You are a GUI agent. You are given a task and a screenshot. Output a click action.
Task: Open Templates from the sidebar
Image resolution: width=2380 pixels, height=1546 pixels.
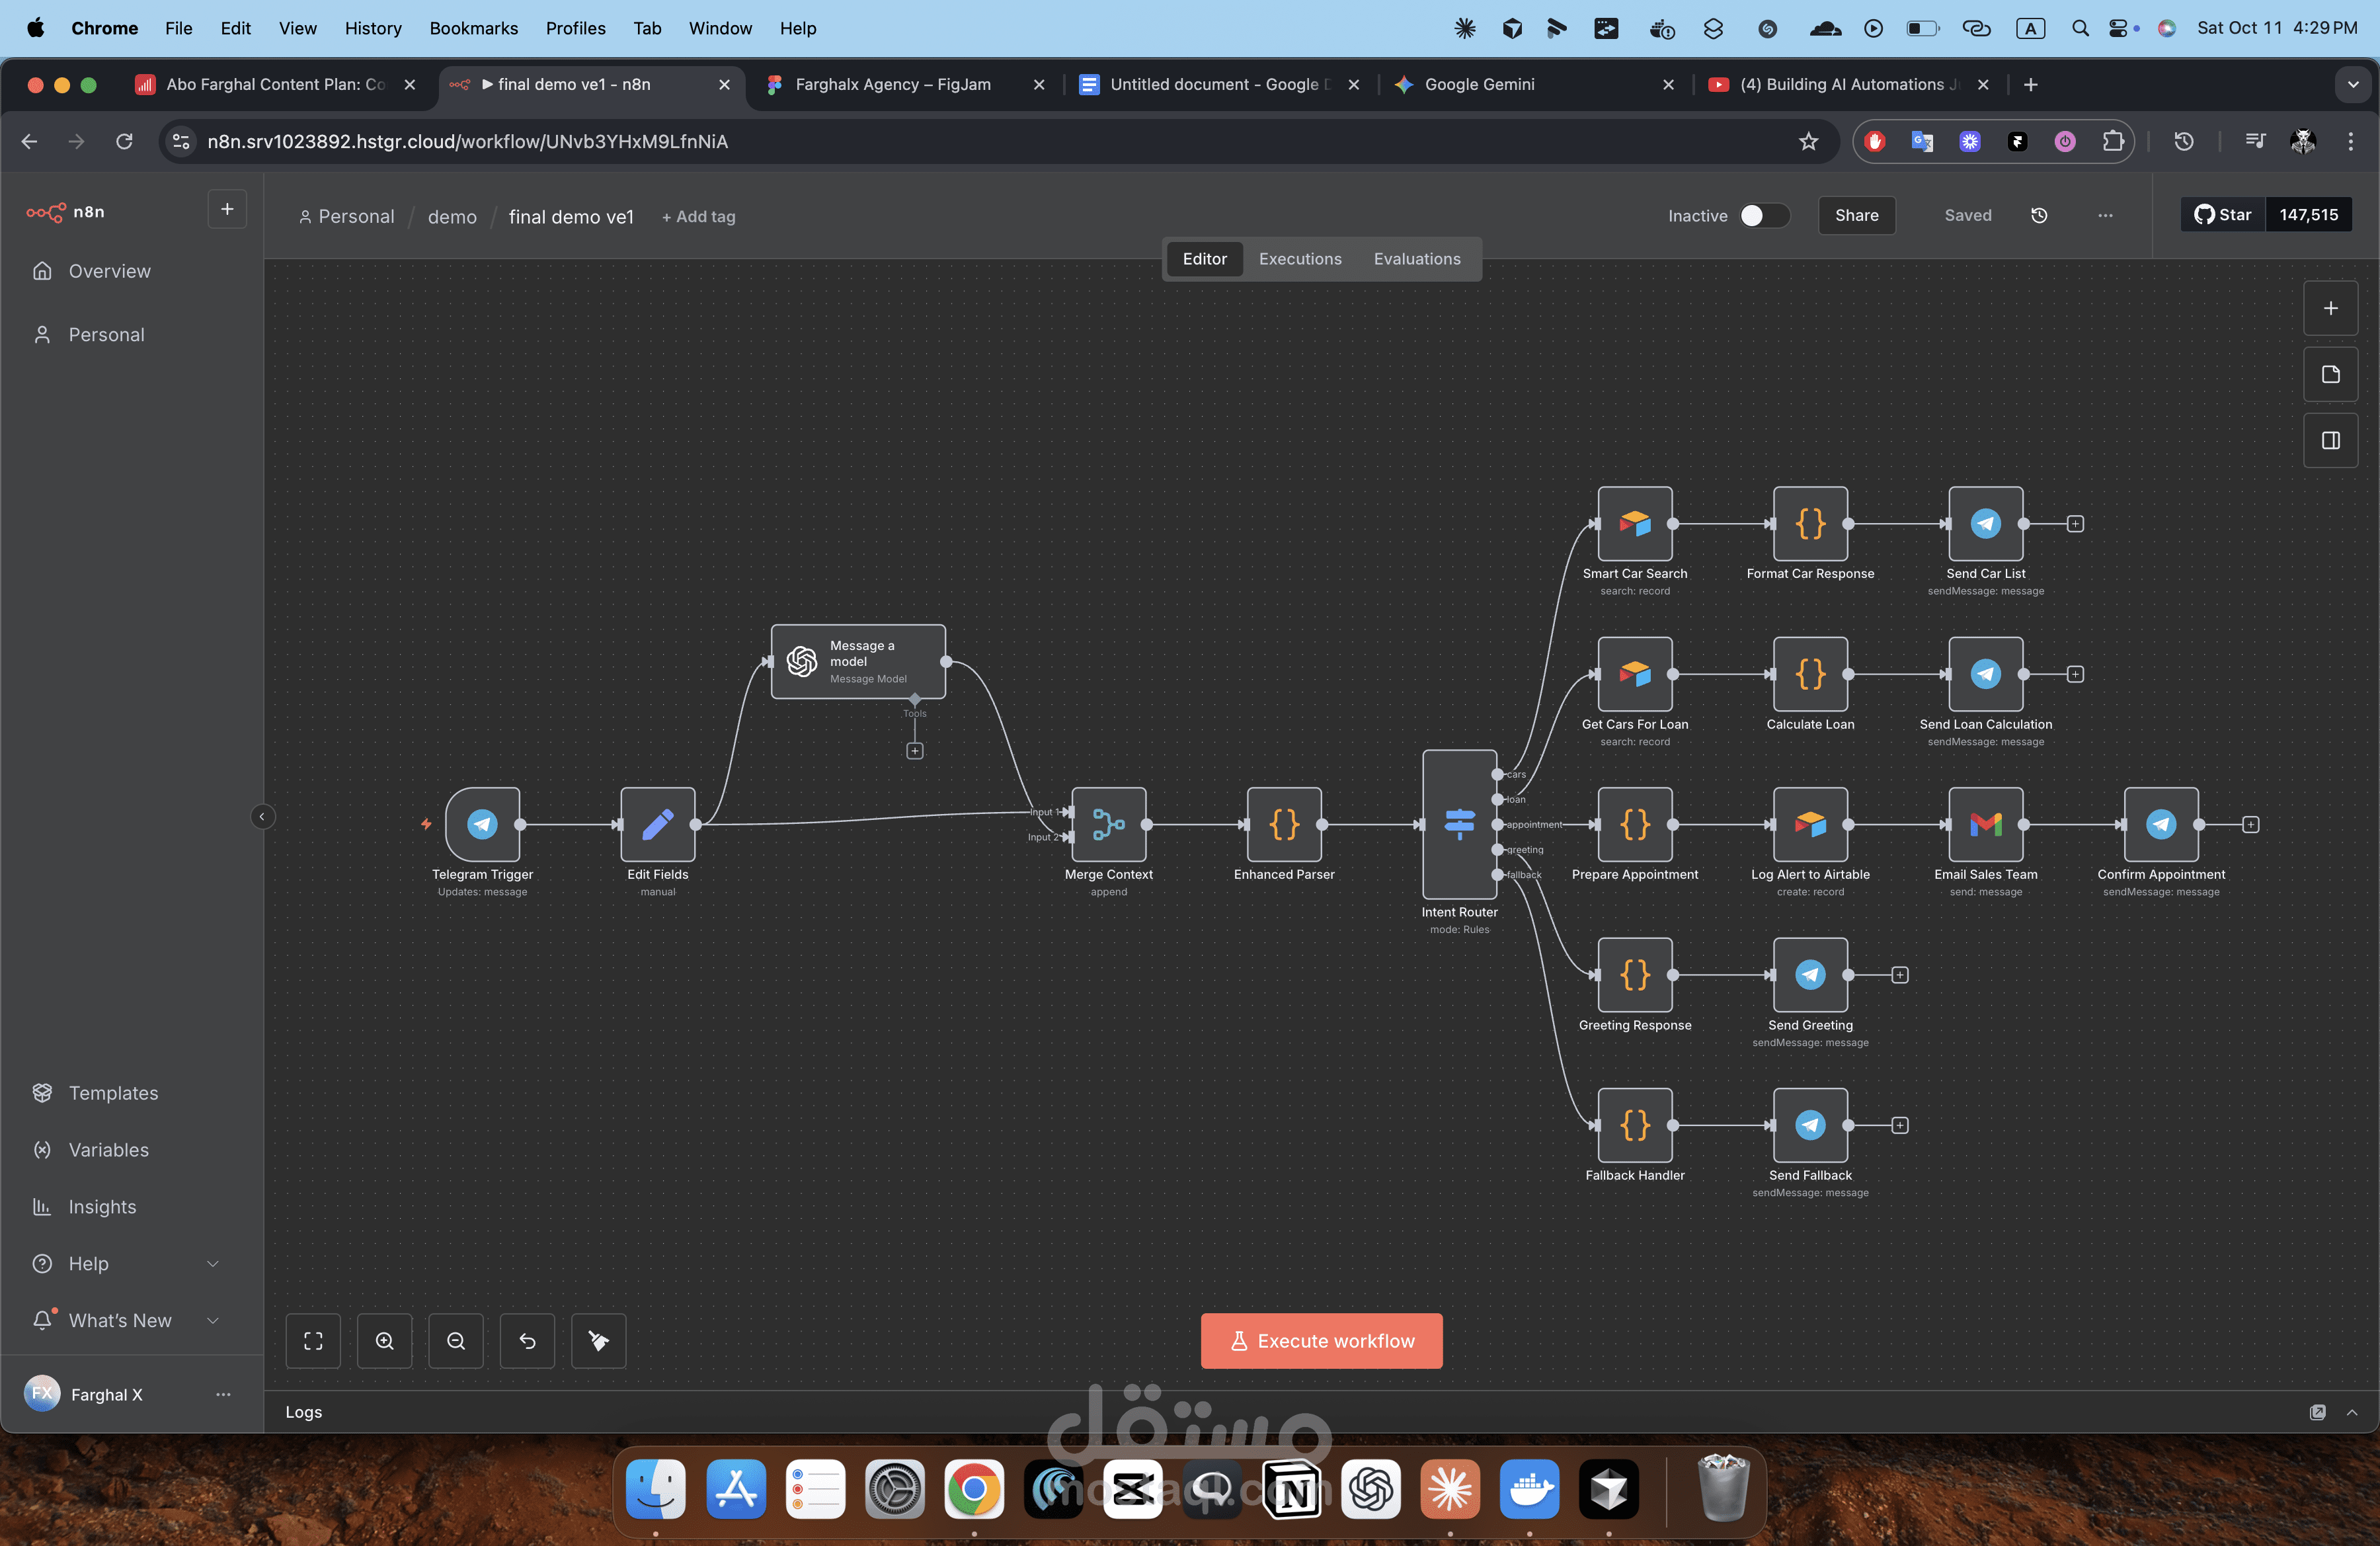(x=113, y=1093)
